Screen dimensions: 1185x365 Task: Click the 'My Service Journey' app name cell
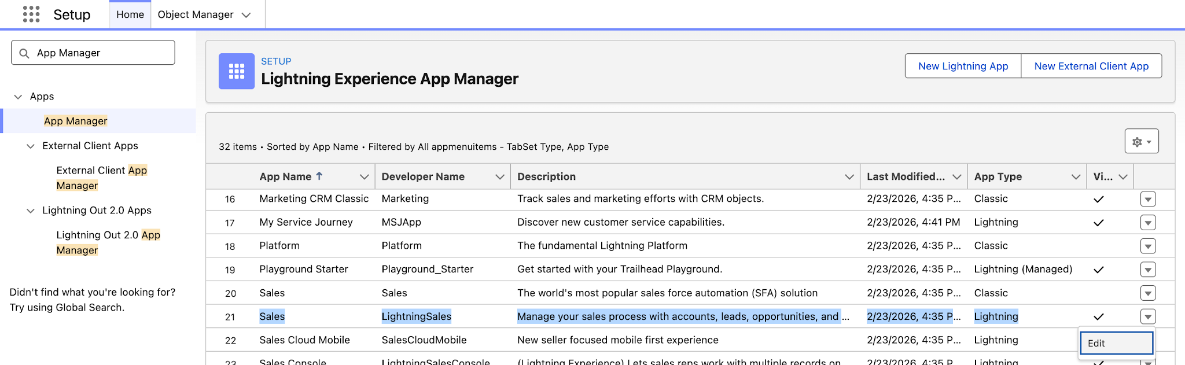click(x=306, y=222)
